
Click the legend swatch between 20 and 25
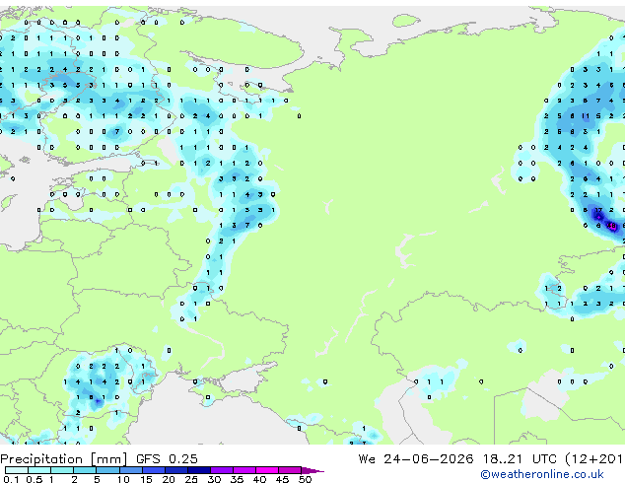click(x=175, y=470)
